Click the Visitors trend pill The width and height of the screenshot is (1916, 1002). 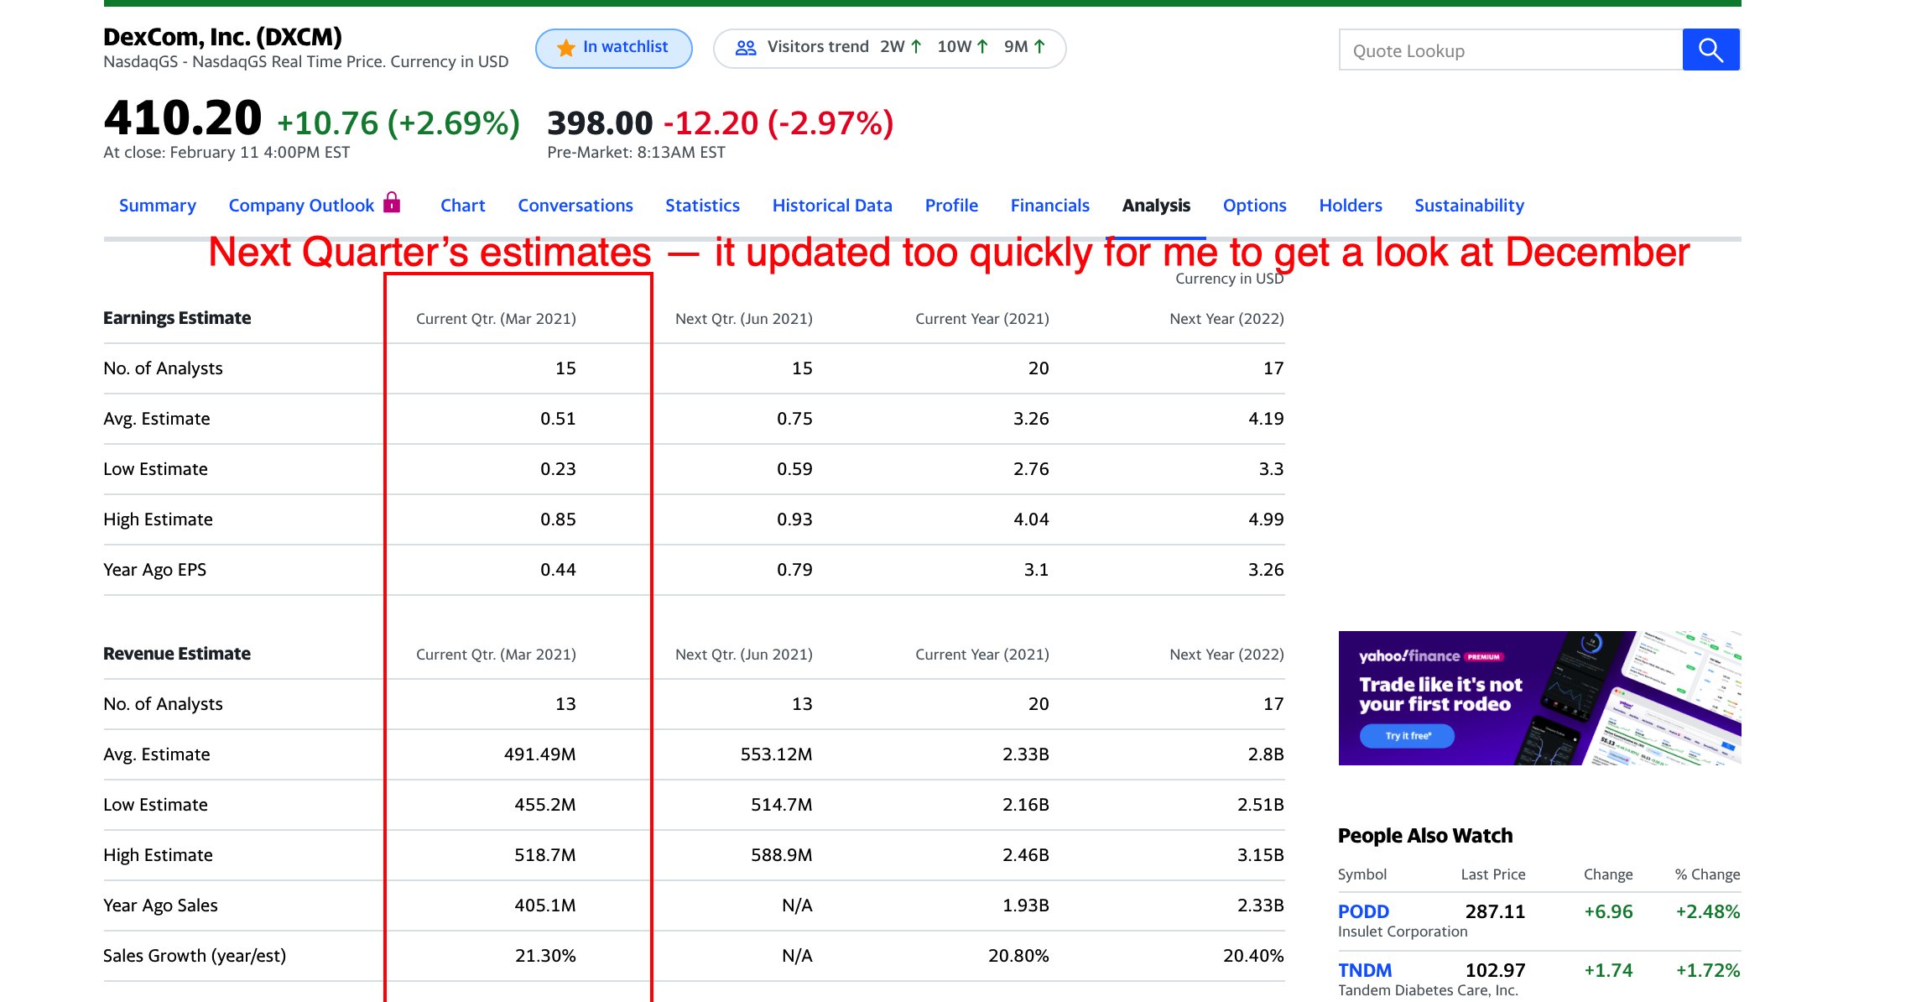pyautogui.click(x=889, y=48)
